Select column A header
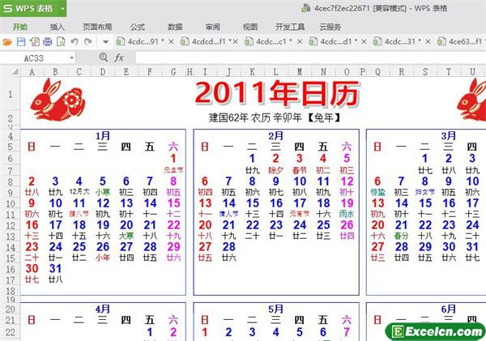 32,72
